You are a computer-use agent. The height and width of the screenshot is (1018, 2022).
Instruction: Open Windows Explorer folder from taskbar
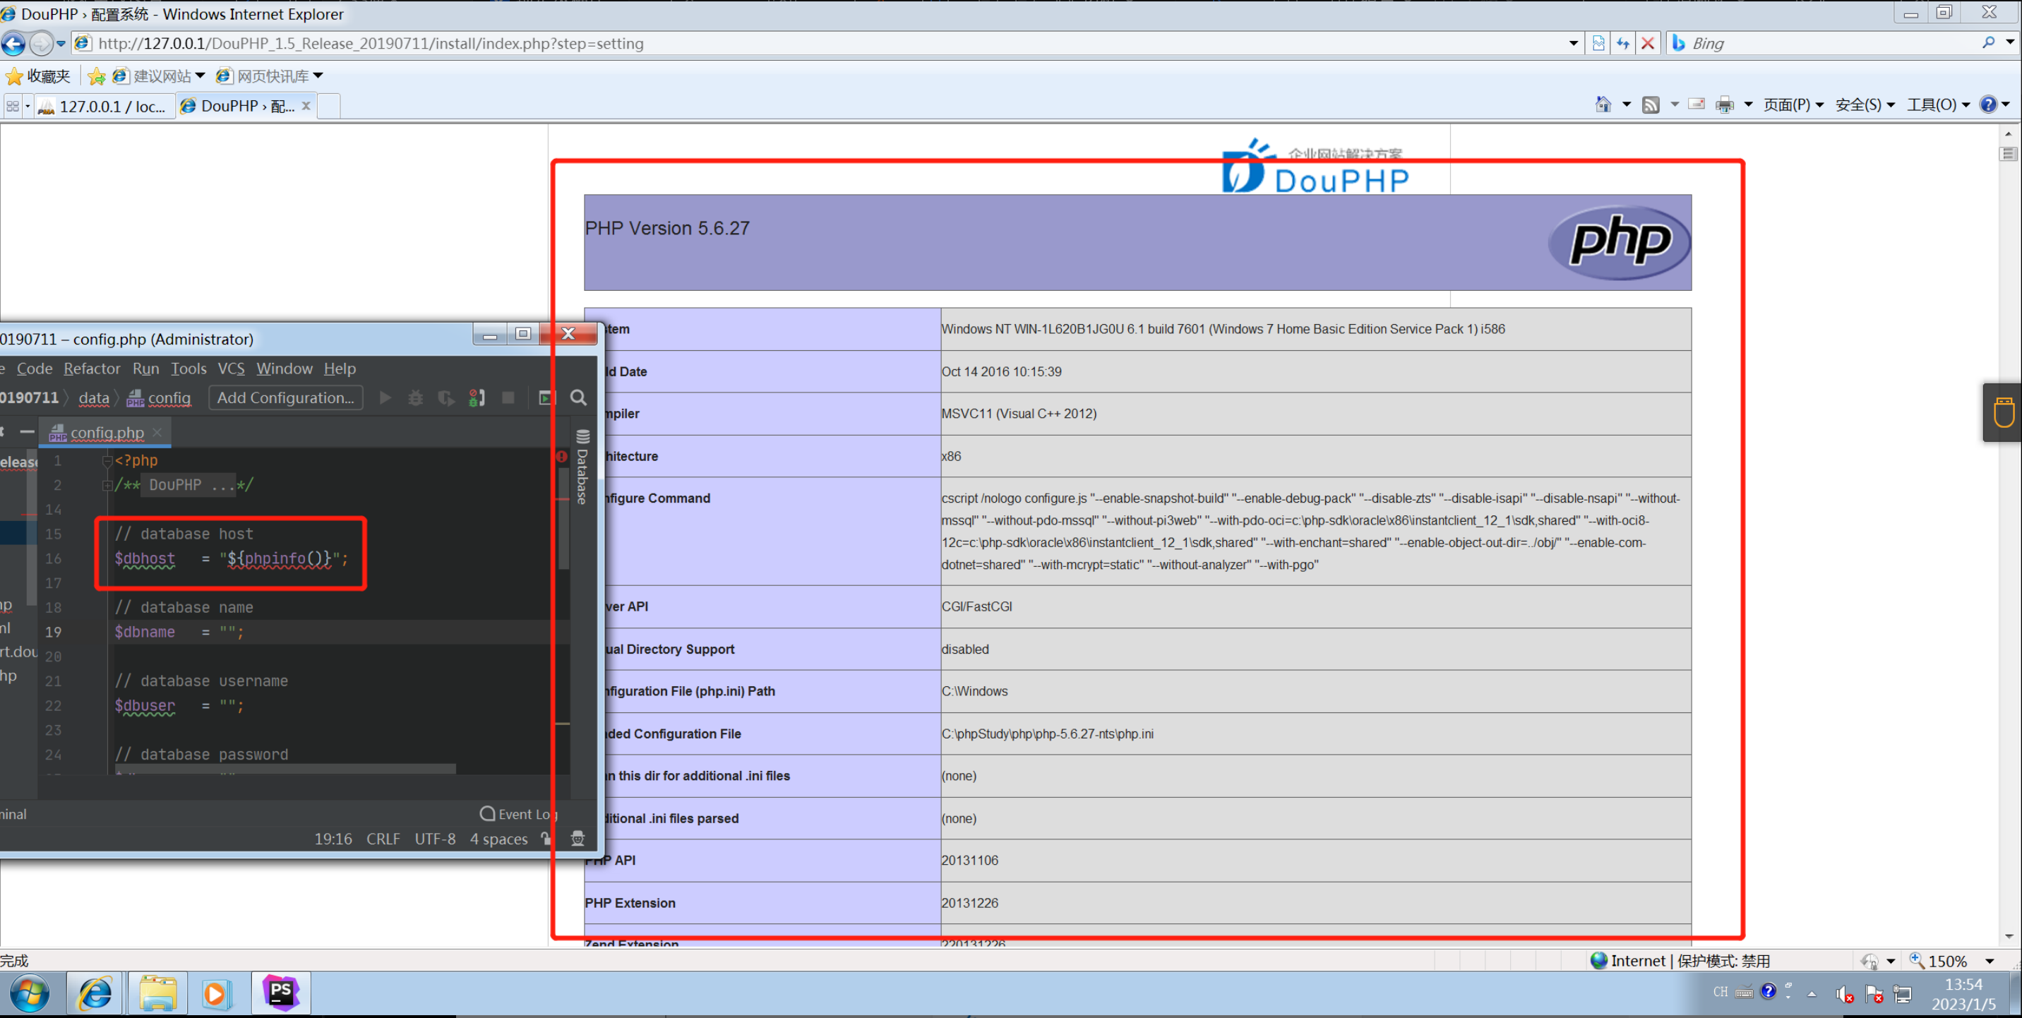pos(157,993)
